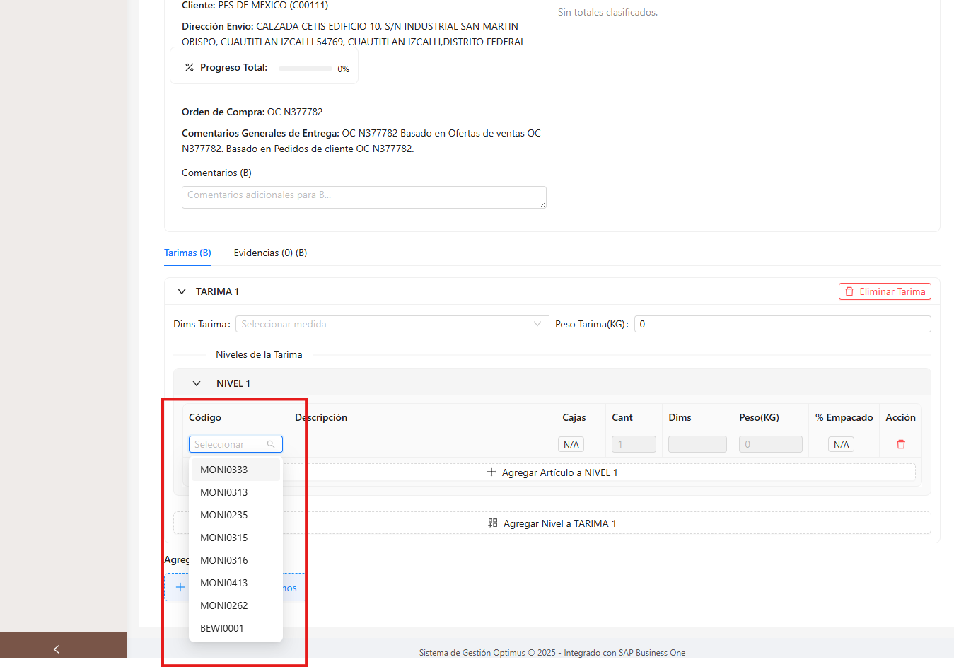Click the Peso Tarima(KG) input field
954x667 pixels.
tap(783, 324)
